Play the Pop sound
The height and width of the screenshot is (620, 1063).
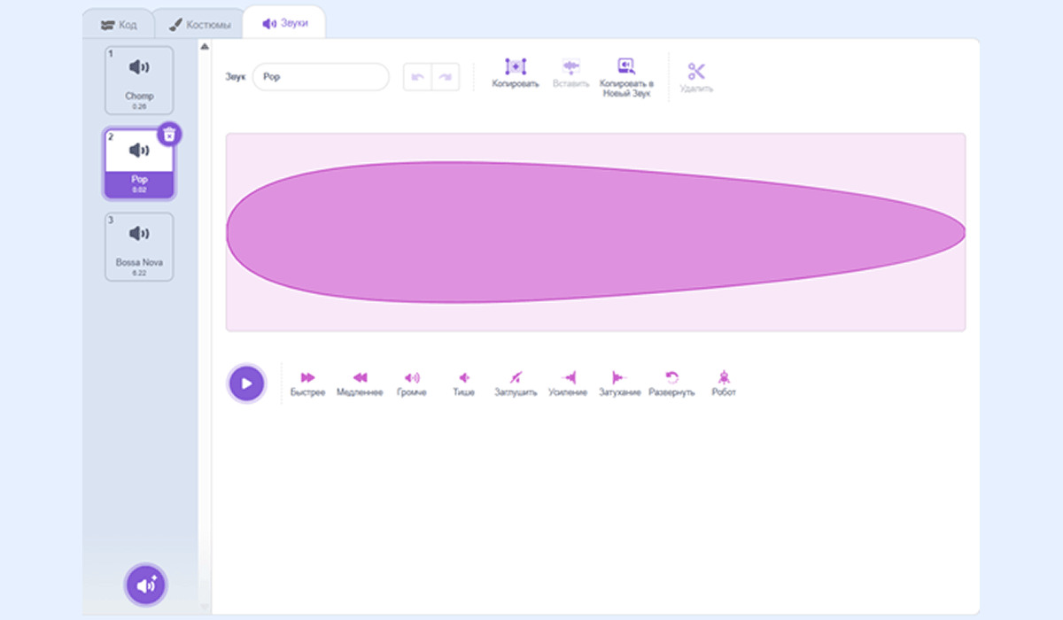[x=247, y=384]
